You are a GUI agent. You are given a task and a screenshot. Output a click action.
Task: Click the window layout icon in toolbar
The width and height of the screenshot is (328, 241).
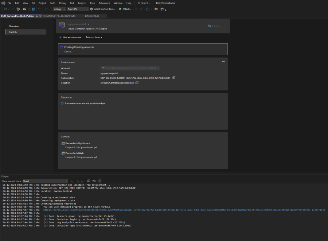click(162, 9)
